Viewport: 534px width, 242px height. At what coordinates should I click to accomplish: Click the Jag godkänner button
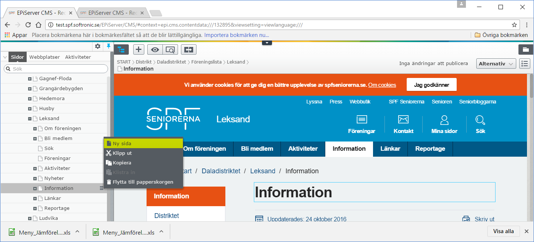(431, 85)
